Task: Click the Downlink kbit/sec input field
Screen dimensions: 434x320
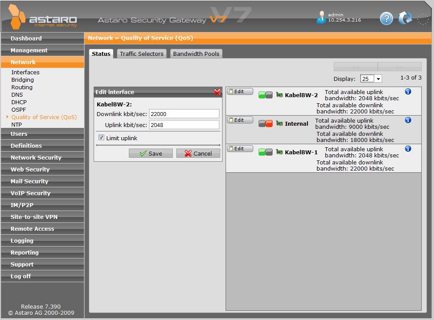Action: click(184, 114)
